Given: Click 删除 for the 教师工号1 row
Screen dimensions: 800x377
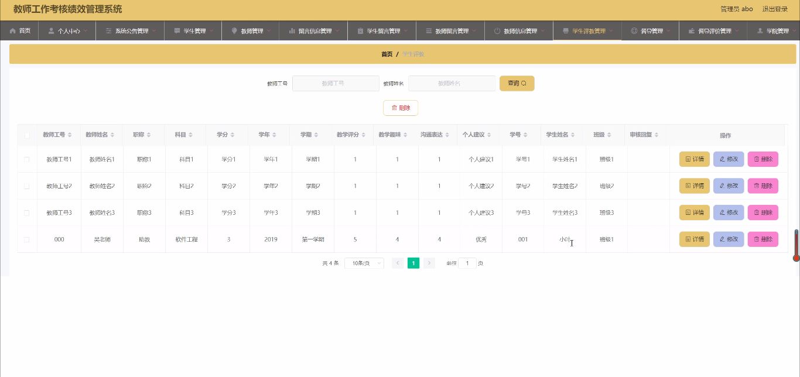Looking at the screenshot, I should pos(763,159).
